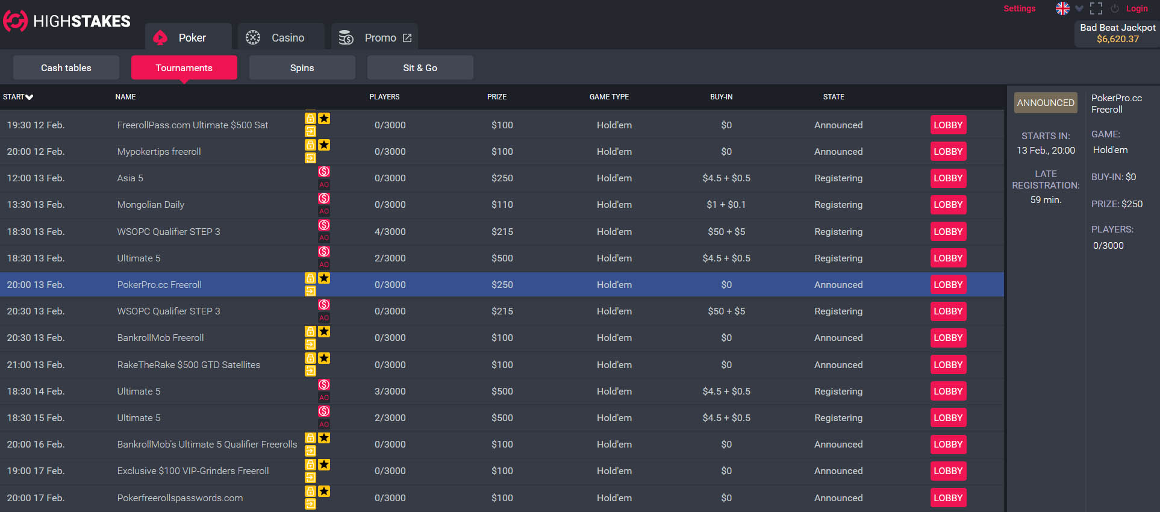Click entry-arrow icon on FreerollPass.com row
The image size is (1160, 512).
pyautogui.click(x=310, y=131)
